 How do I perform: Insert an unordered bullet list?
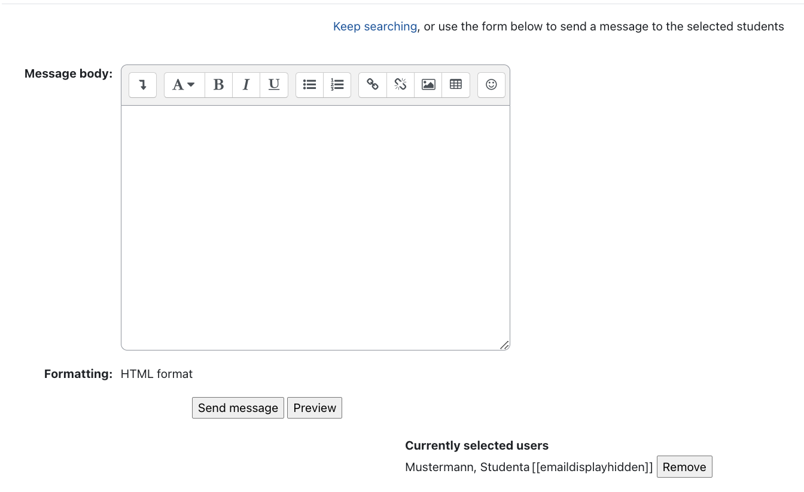(309, 85)
